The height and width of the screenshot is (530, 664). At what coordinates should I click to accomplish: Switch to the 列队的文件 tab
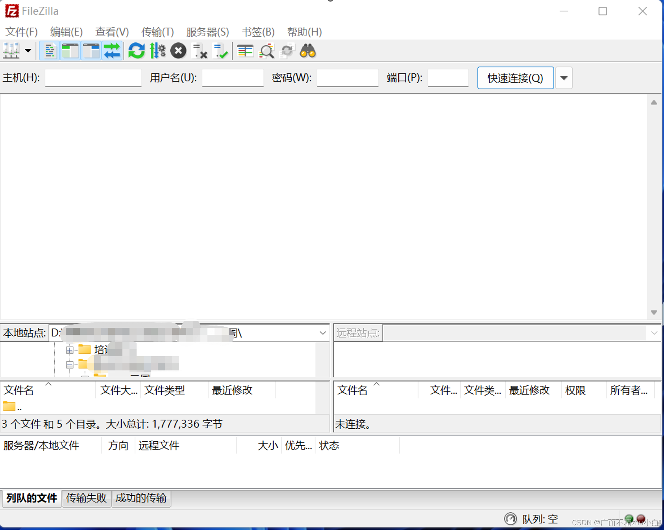[x=31, y=498]
